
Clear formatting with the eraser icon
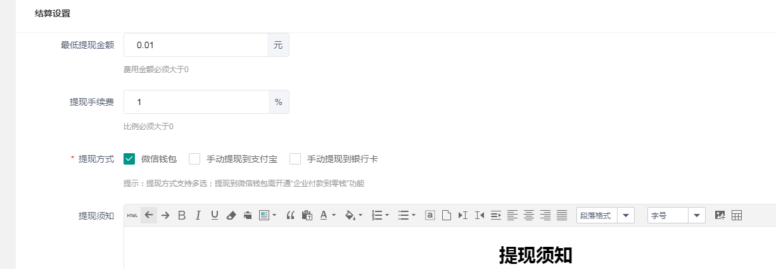click(231, 215)
